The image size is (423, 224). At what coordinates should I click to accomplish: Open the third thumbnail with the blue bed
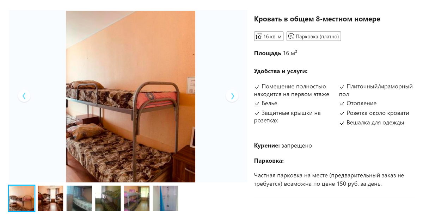[x=79, y=198]
